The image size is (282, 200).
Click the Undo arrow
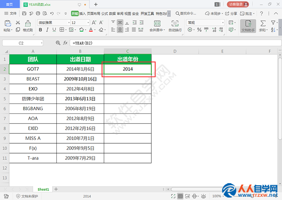click(x=52, y=13)
